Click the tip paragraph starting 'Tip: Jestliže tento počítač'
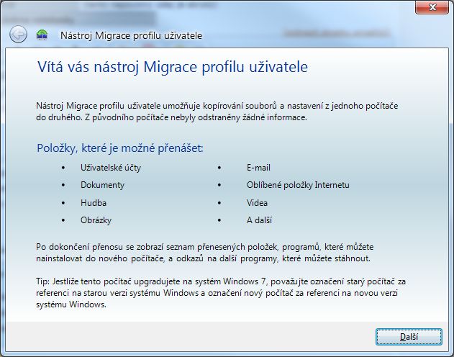The width and height of the screenshot is (454, 357). click(221, 293)
